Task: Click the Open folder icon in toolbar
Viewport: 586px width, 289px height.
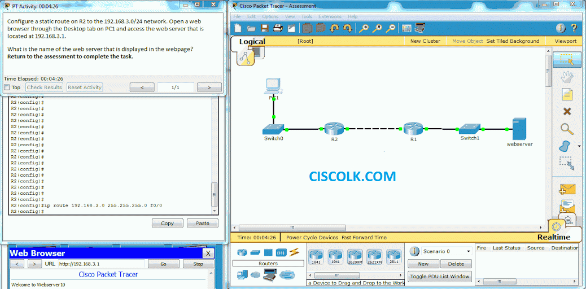Action: pyautogui.click(x=251, y=28)
